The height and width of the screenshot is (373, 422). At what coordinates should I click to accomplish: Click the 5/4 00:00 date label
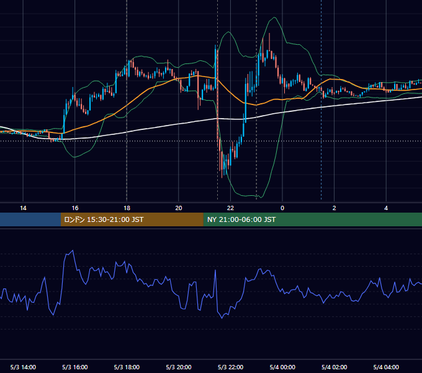click(282, 367)
